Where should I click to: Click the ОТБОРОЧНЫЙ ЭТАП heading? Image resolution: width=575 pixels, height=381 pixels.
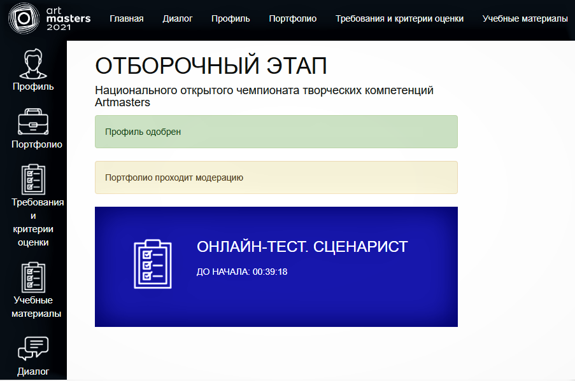211,66
